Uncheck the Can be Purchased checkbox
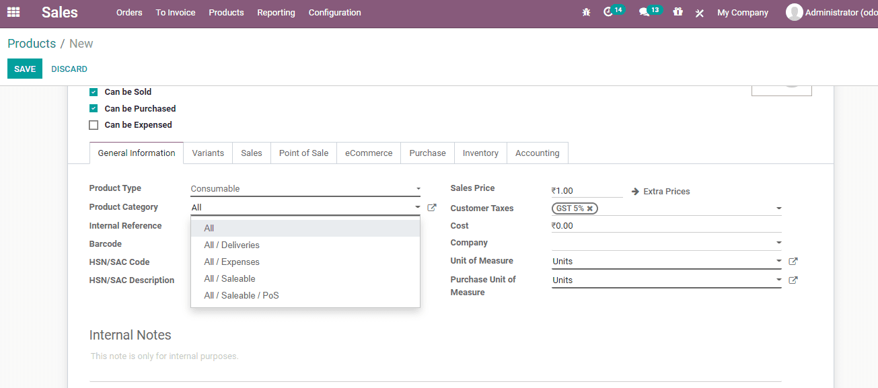 pos(93,108)
